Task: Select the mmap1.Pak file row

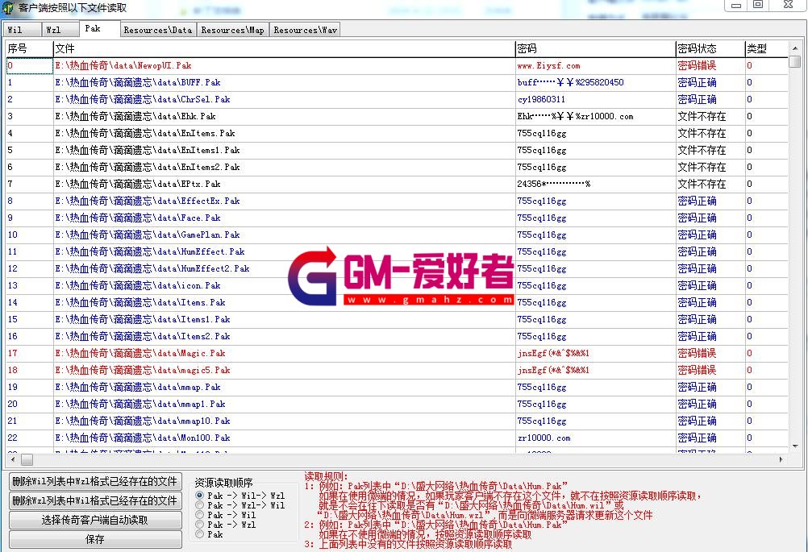Action: 396,405
